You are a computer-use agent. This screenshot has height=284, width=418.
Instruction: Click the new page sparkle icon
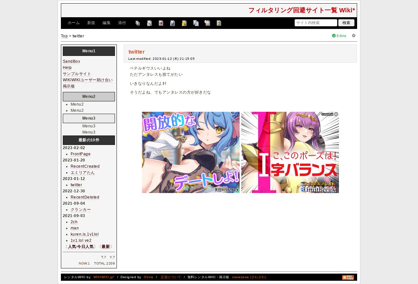point(207,23)
